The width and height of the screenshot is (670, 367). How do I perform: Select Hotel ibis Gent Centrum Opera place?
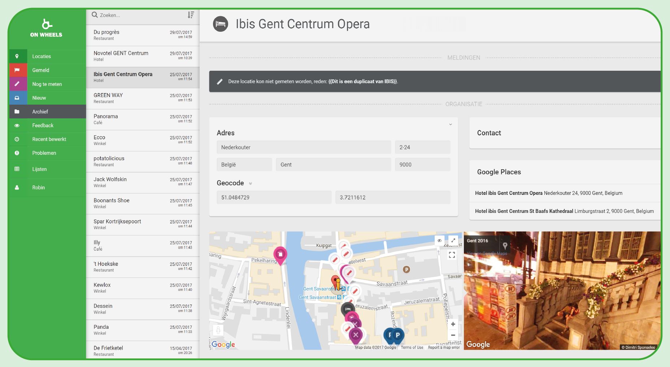565,193
